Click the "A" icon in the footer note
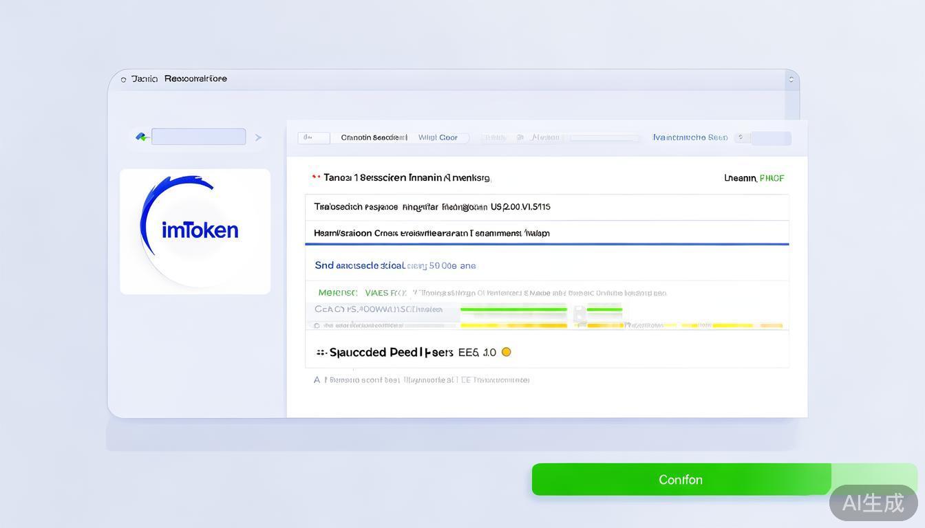 317,379
